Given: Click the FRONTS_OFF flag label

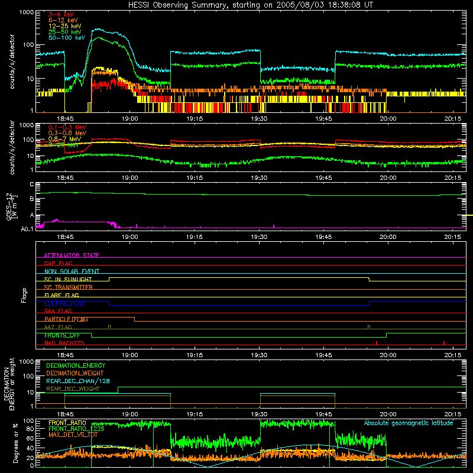Looking at the screenshot, I should coord(62,335).
